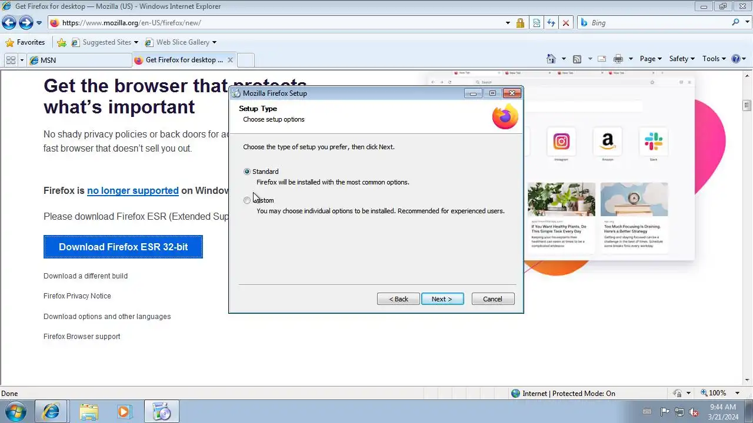This screenshot has width=753, height=423.
Task: Open the Tools menu
Action: click(x=715, y=59)
